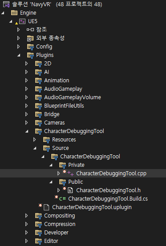Click the C++ file icon of CharacterDebuggingTool.cpp
The image size is (166, 246).
click(x=71, y=173)
